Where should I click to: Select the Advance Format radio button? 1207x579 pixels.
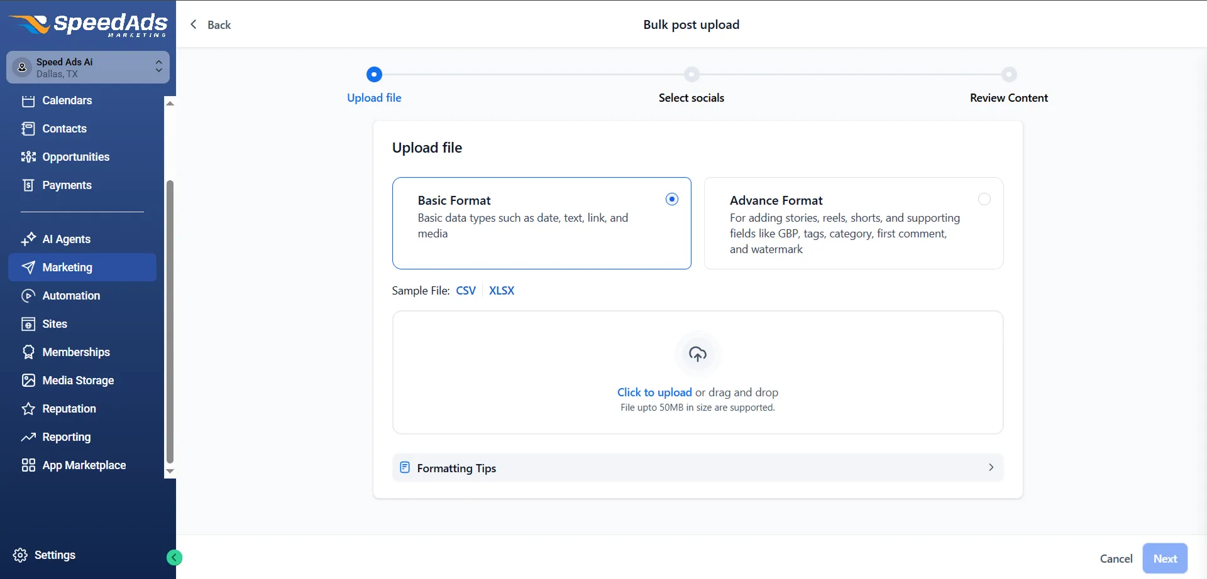click(x=984, y=199)
